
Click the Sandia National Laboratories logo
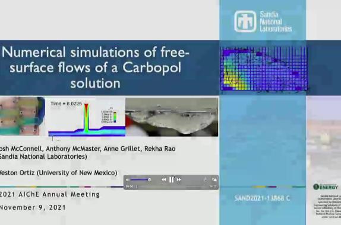263,21
